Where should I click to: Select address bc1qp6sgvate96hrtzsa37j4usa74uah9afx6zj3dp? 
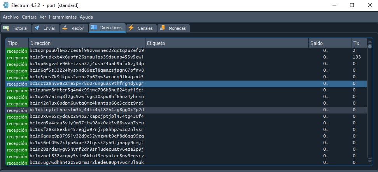pos(87,64)
